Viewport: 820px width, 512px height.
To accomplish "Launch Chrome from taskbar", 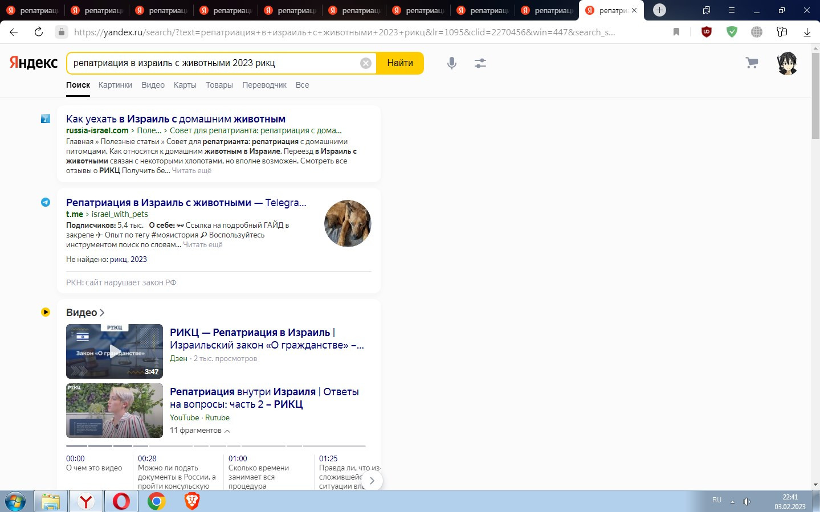I will (x=156, y=501).
